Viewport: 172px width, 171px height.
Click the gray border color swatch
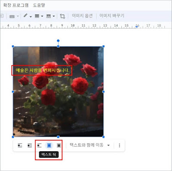pos(12,16)
